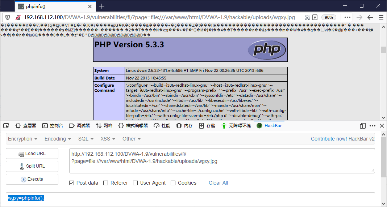
Task: Close the phpinfo() browser tab
Action: point(90,7)
